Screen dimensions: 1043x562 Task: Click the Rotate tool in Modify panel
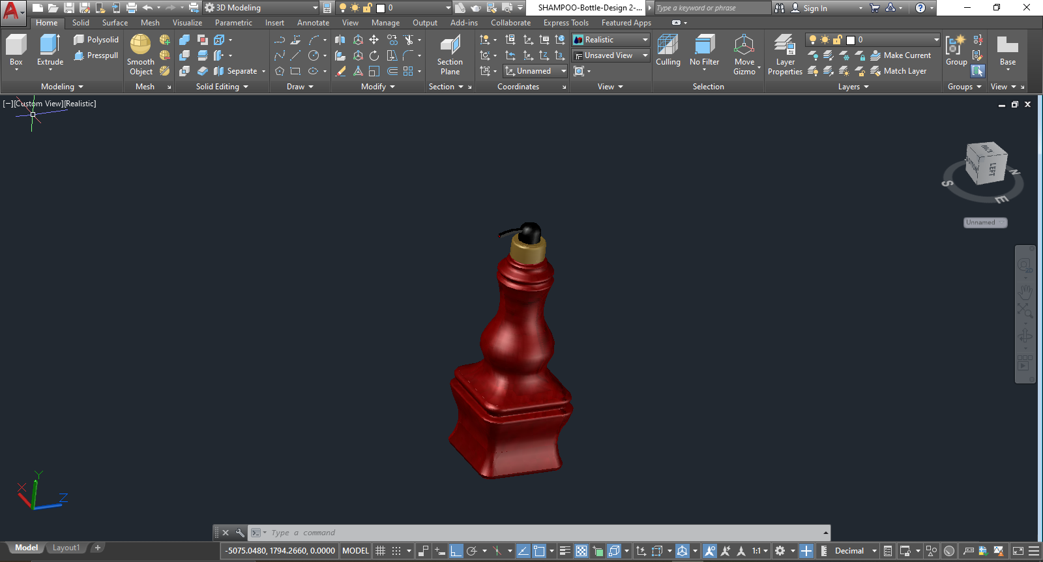[374, 55]
